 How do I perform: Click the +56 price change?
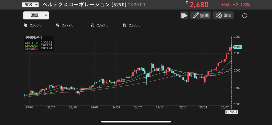tap(226, 5)
